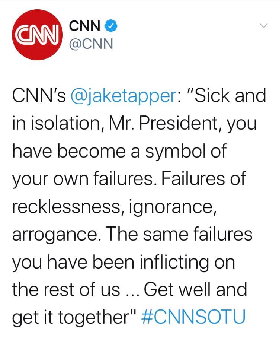Click the phrase "the rest of us"
This screenshot has width=279, height=343.
66,289
